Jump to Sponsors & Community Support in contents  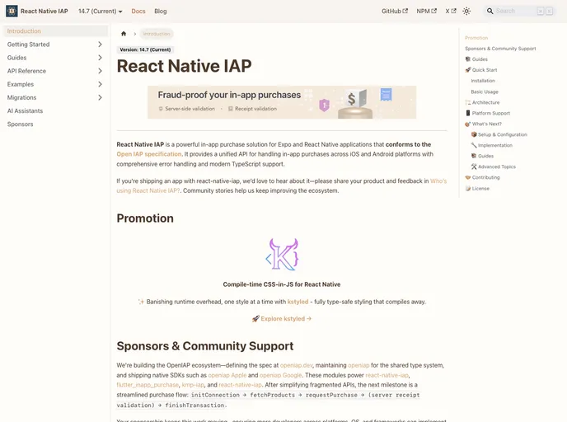[x=500, y=49]
